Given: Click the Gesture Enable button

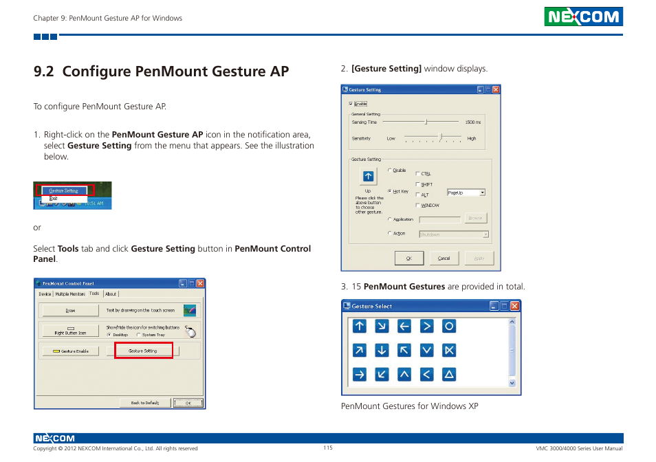Looking at the screenshot, I should point(70,351).
